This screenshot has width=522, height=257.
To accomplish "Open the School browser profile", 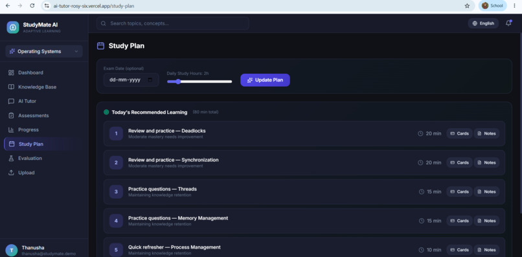I will 492,6.
